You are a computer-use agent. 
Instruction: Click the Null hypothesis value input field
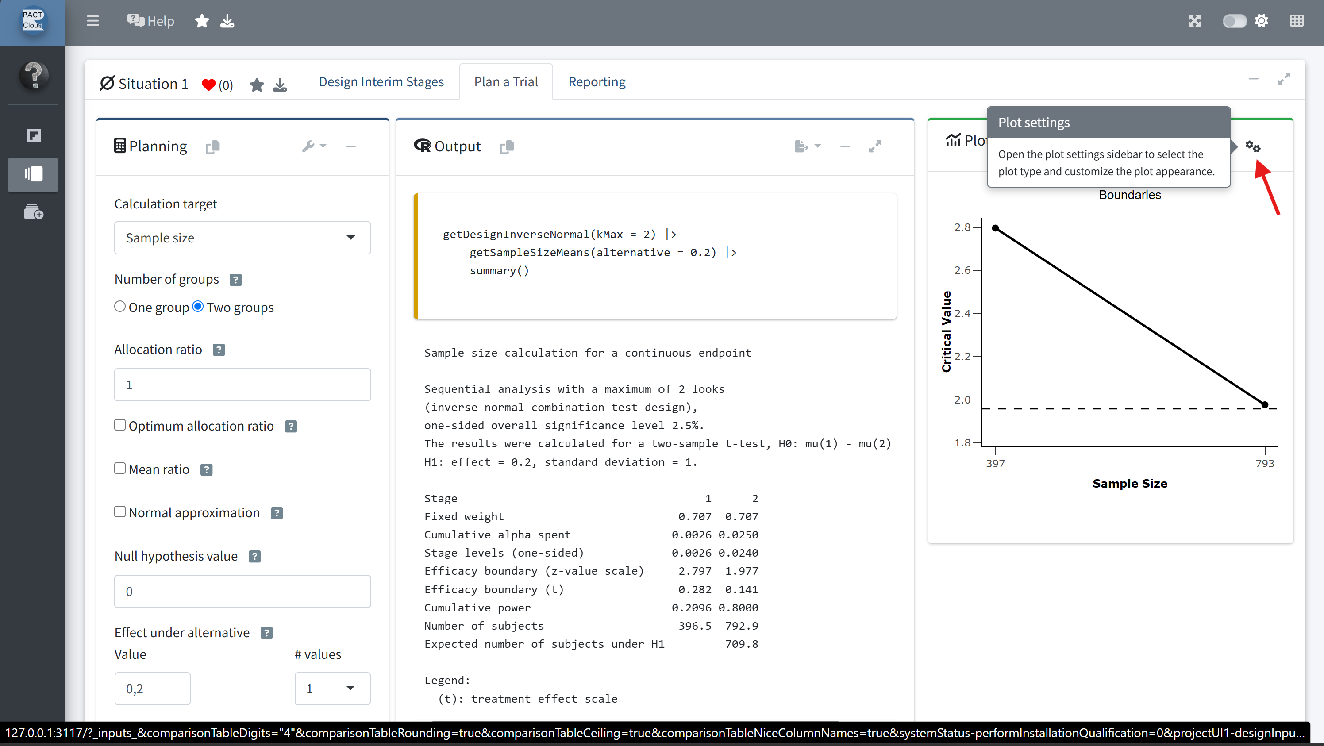[x=242, y=591]
